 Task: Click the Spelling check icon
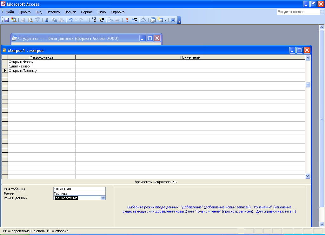point(37,20)
